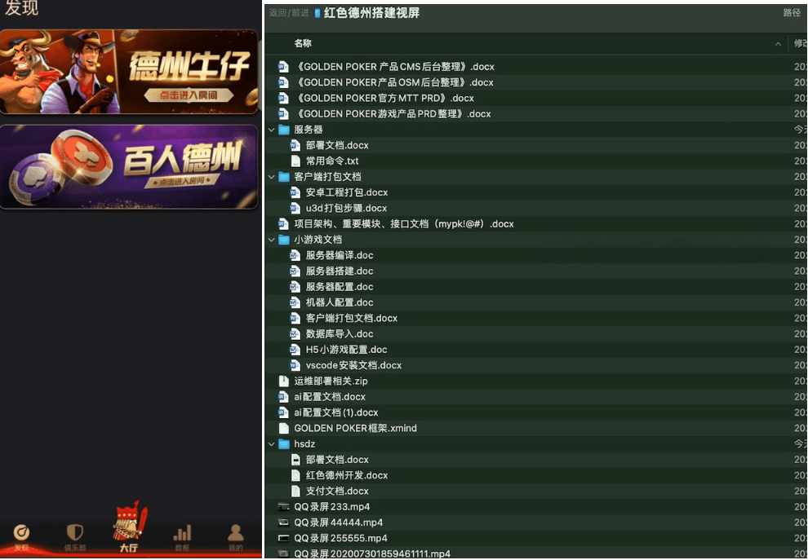Image resolution: width=808 pixels, height=560 pixels.
Task: Click the Word icon for ai配置文档.docx
Action: point(283,397)
